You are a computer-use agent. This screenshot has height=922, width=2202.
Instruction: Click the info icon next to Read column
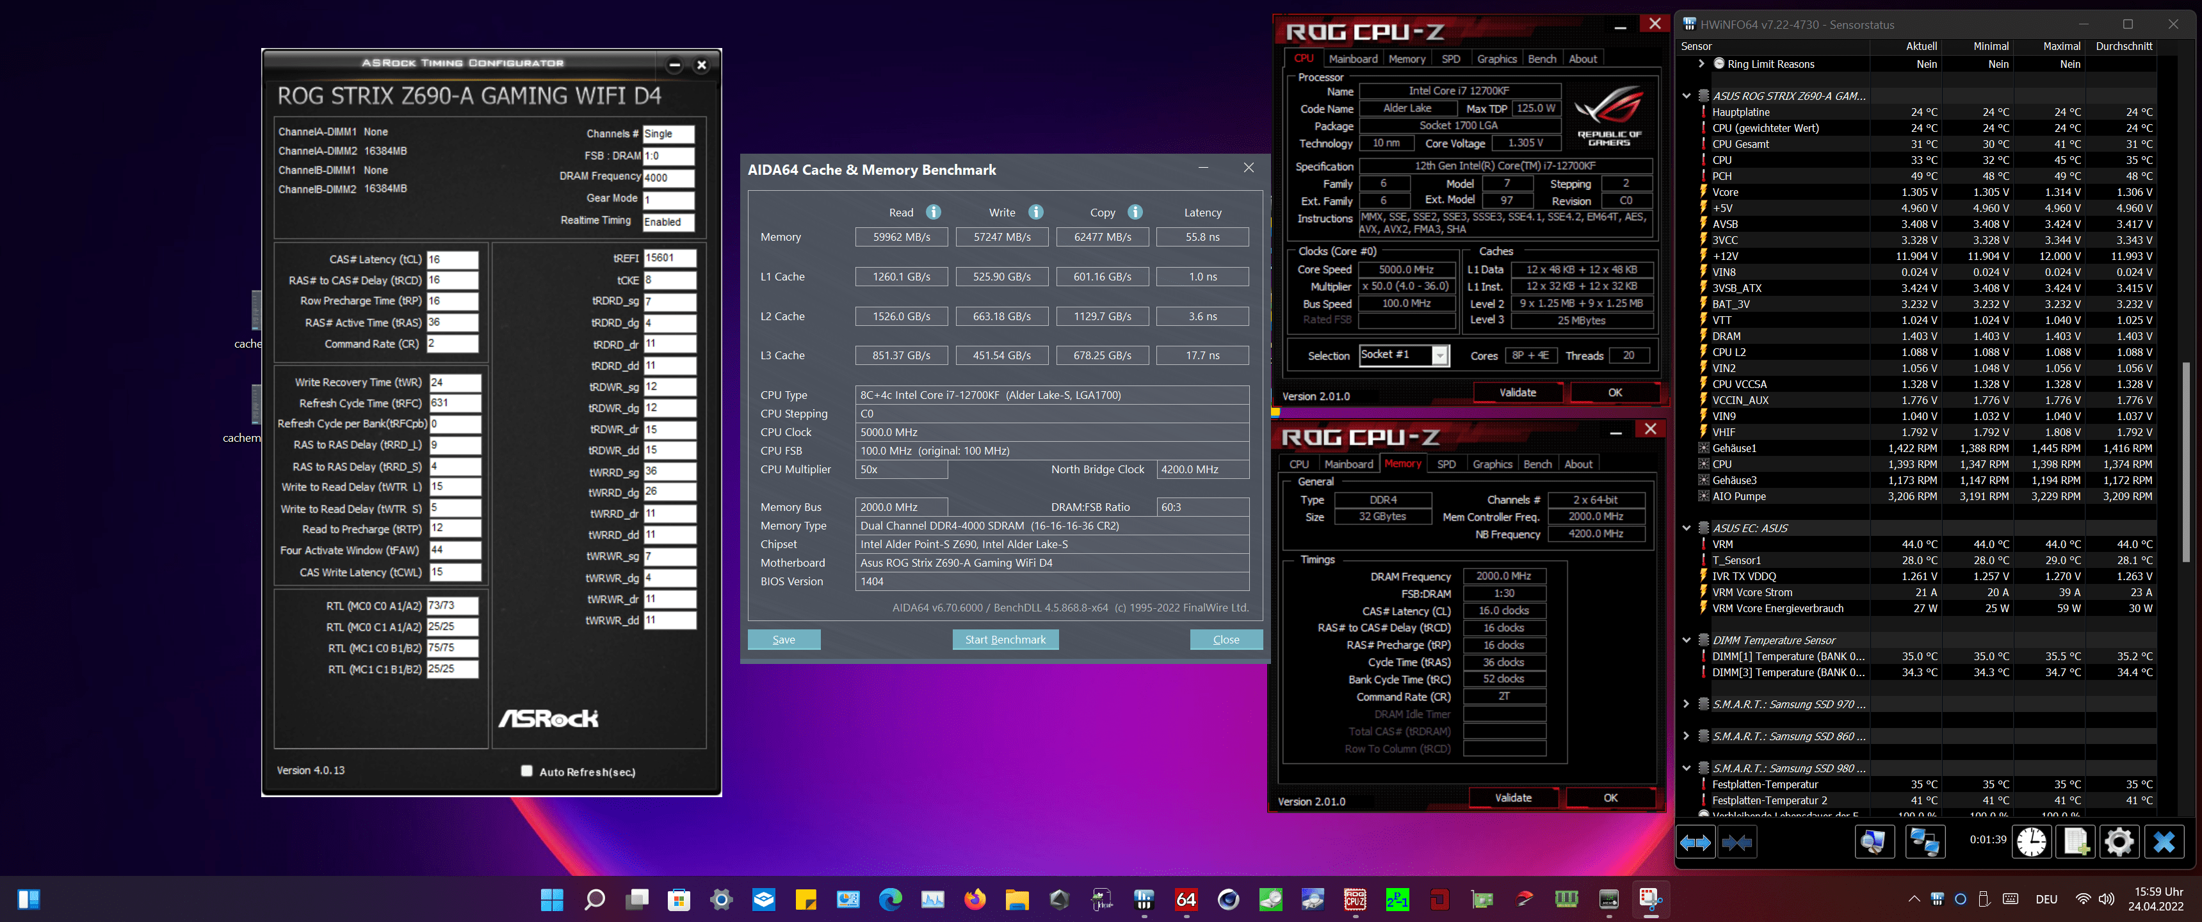tap(934, 212)
